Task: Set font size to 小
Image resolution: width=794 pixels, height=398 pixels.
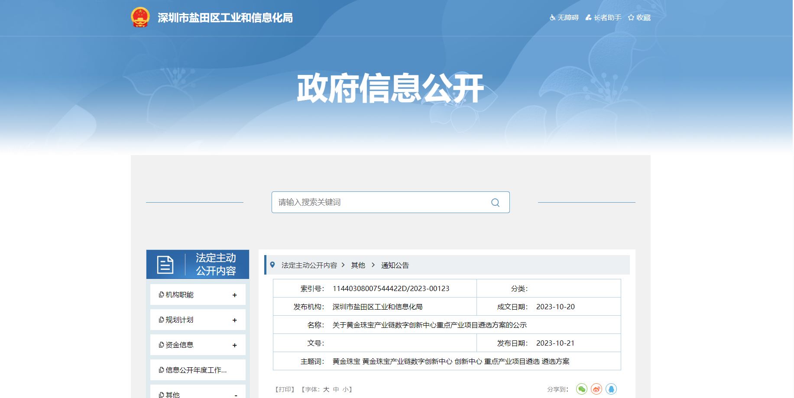Action: pos(346,389)
